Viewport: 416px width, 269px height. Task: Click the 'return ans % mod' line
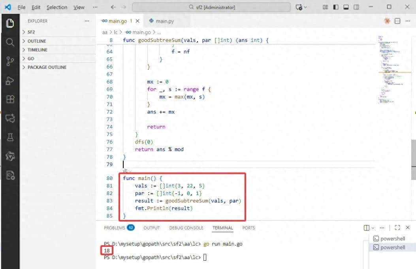coord(159,150)
